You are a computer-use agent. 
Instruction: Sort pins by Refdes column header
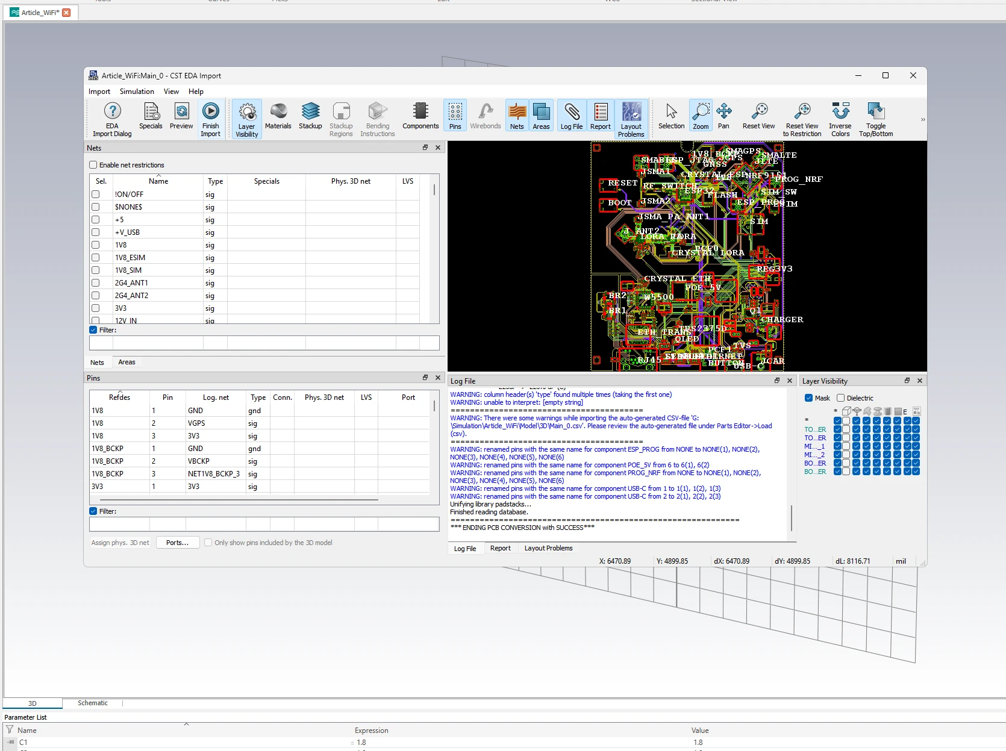coord(119,397)
